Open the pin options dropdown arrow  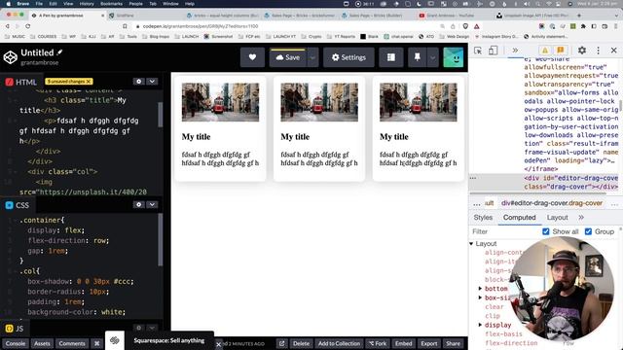point(432,57)
